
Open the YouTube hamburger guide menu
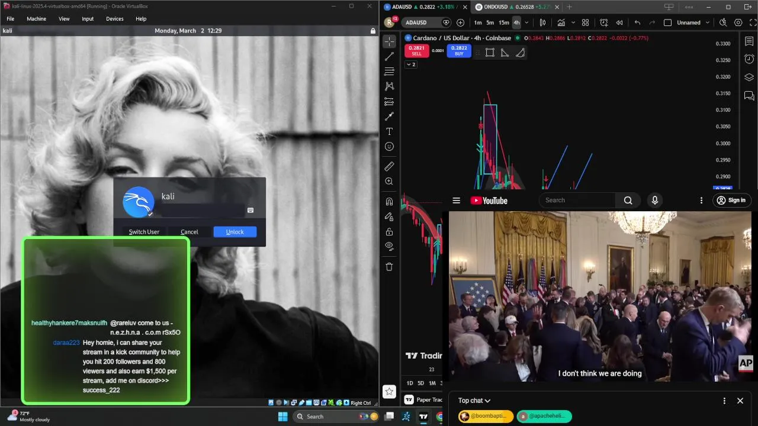(x=456, y=201)
